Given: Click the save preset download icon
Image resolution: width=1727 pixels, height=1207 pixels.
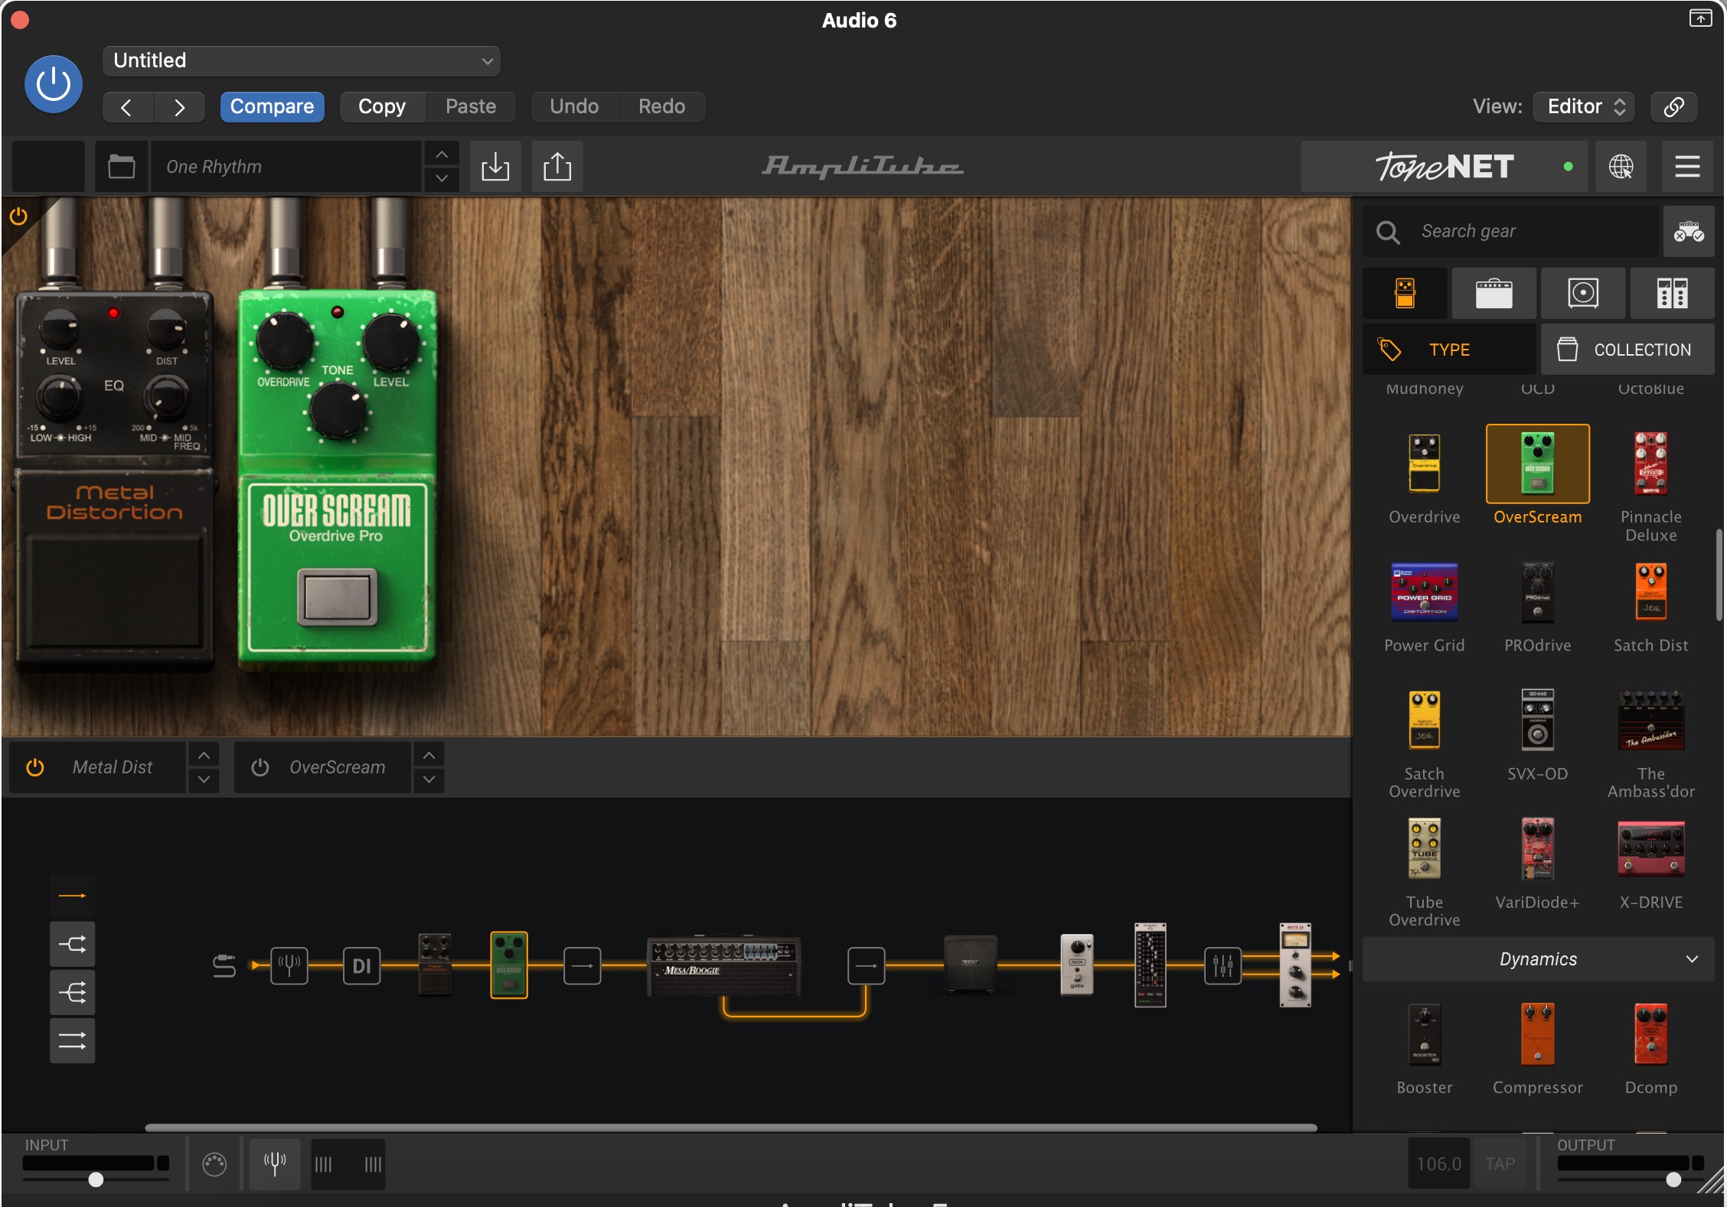Looking at the screenshot, I should [495, 167].
